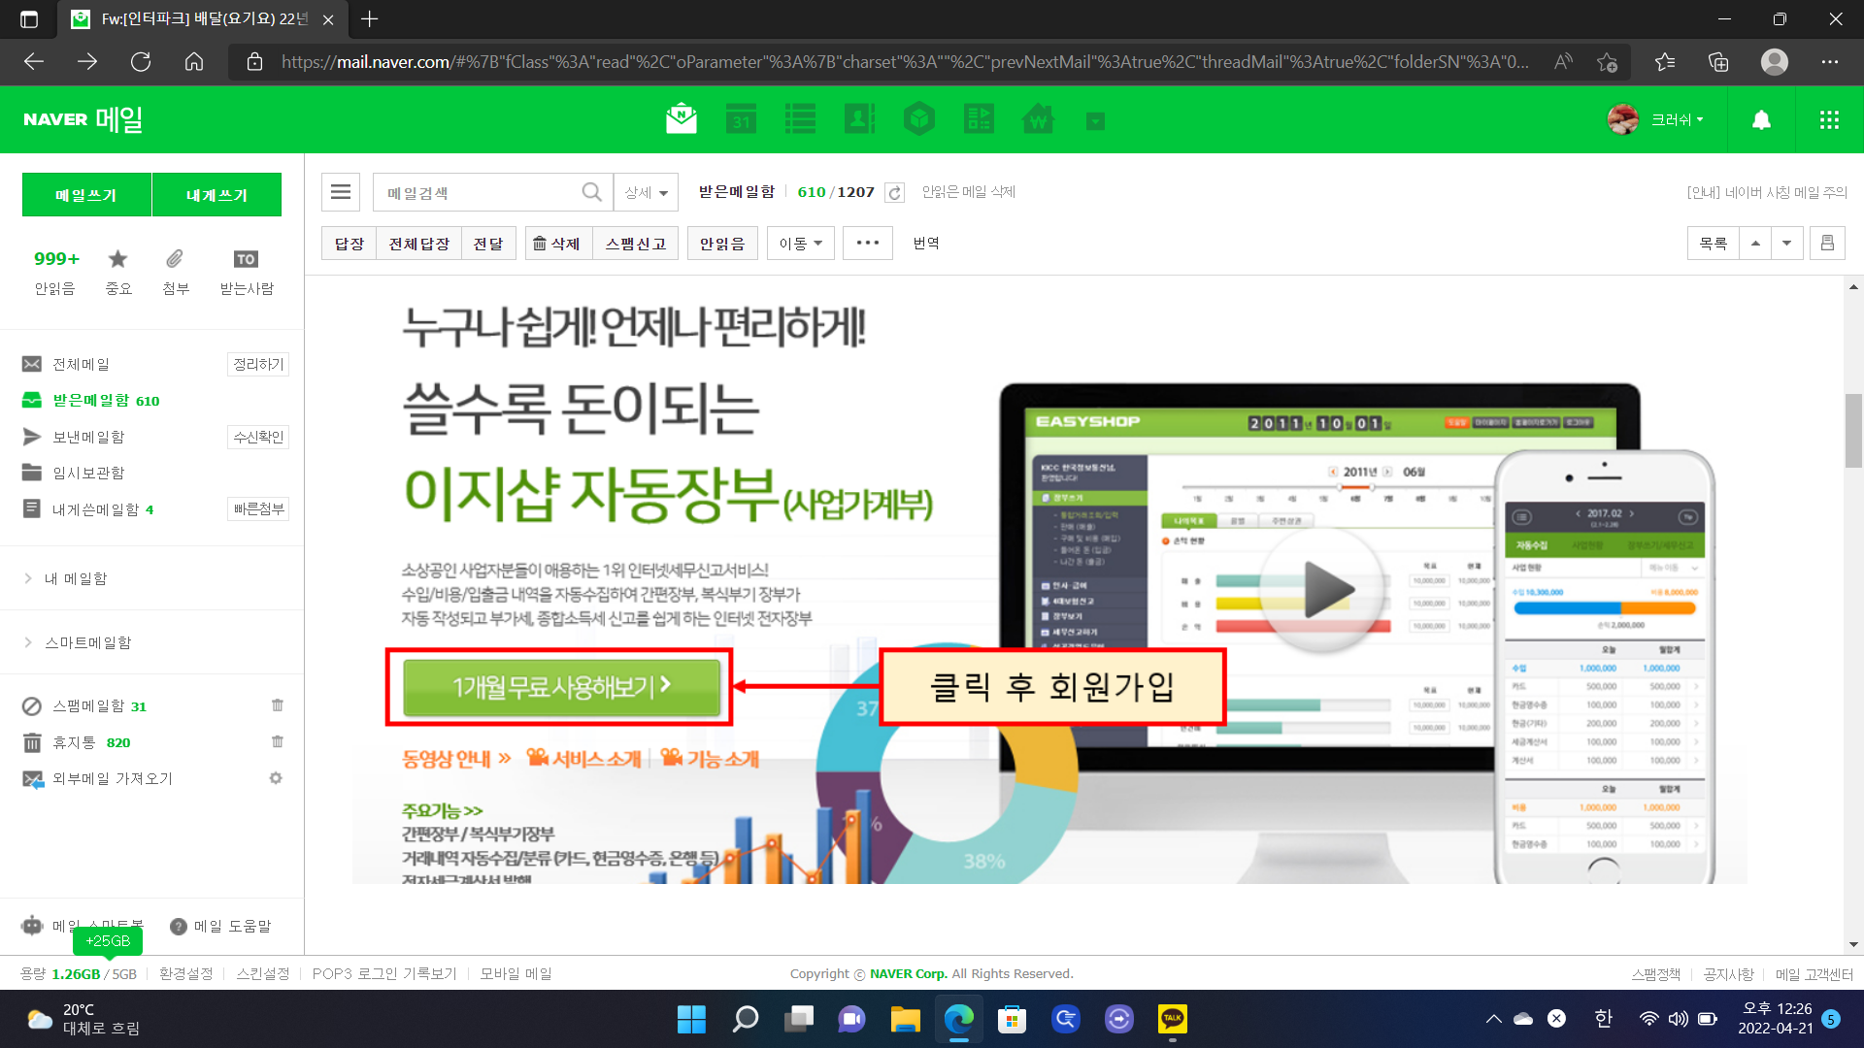Open the 이동 move dropdown
Image resolution: width=1864 pixels, height=1048 pixels.
800,244
